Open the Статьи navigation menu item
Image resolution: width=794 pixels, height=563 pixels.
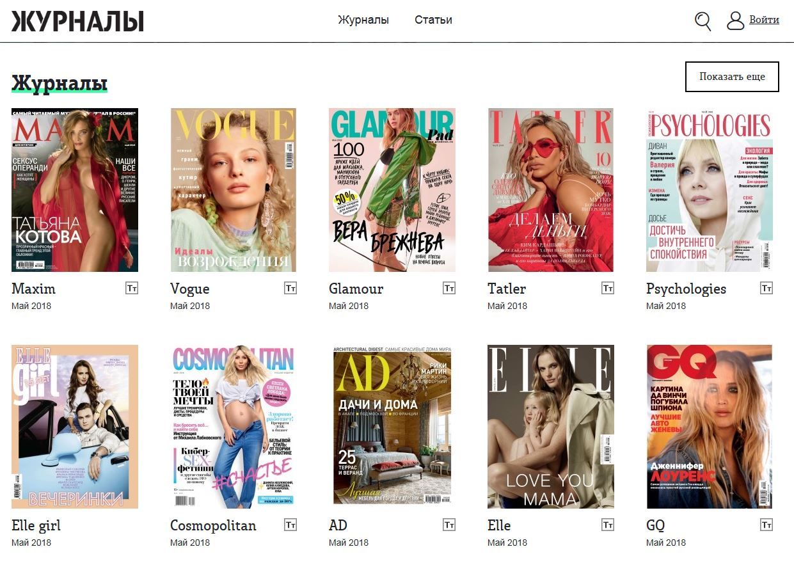click(433, 20)
